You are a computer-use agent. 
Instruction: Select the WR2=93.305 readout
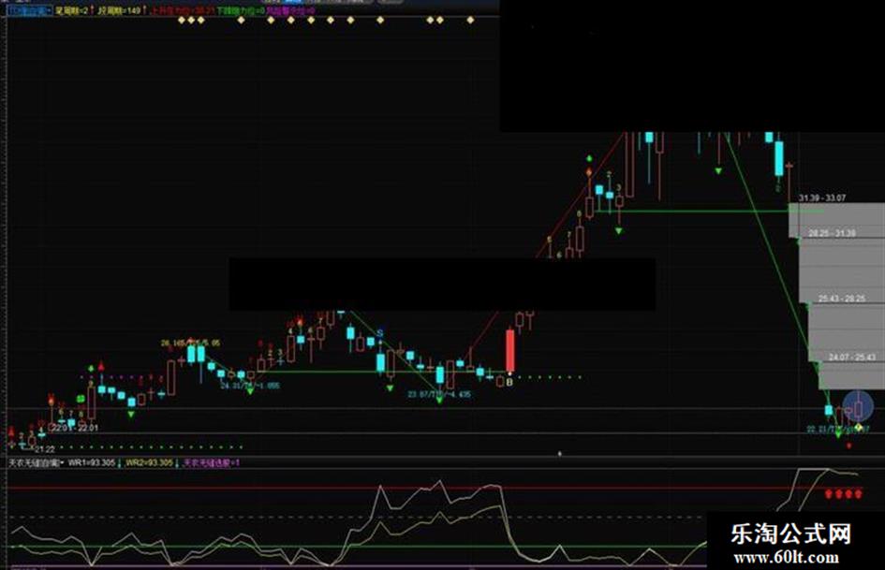(x=149, y=462)
